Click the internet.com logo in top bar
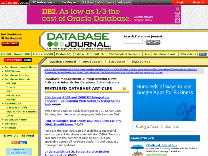Screen dimensions: 208x156 (15, 2)
